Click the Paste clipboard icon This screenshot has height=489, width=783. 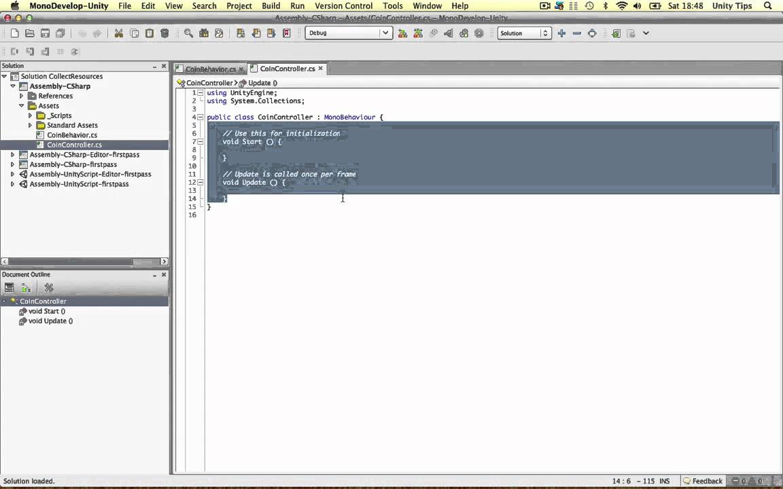[150, 33]
